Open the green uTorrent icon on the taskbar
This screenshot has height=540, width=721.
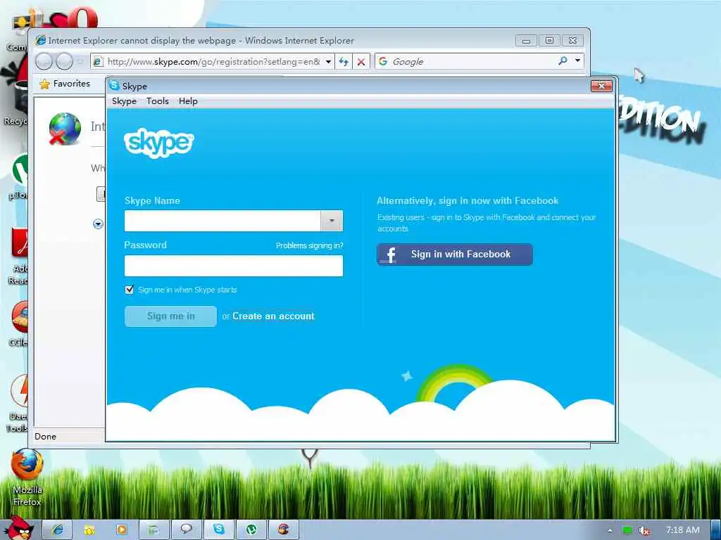point(251,530)
